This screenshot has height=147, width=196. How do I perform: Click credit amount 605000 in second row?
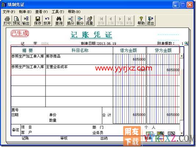(173, 70)
